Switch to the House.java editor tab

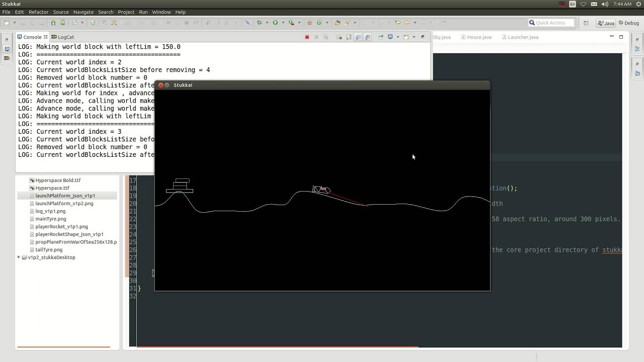click(x=475, y=37)
